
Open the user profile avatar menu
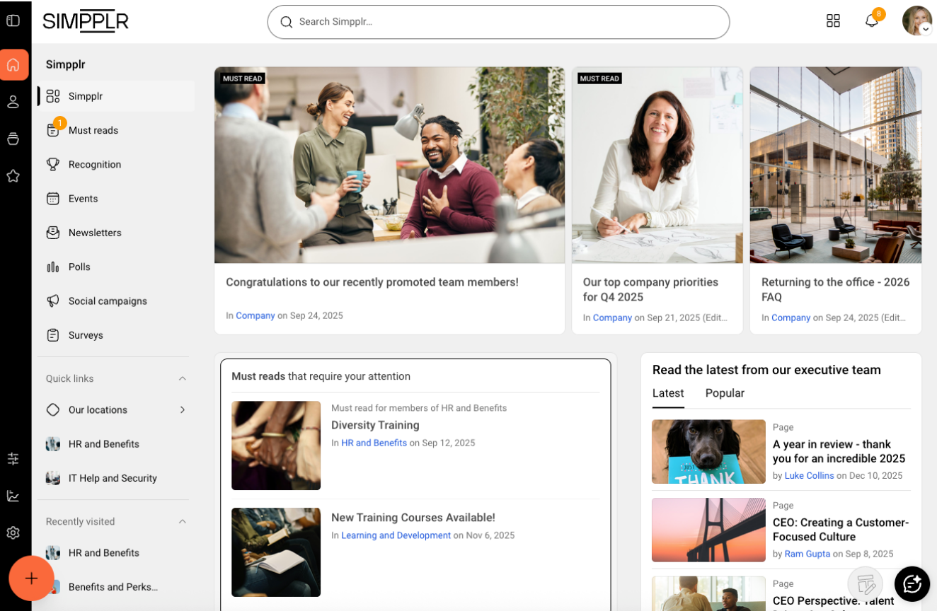[x=916, y=21]
